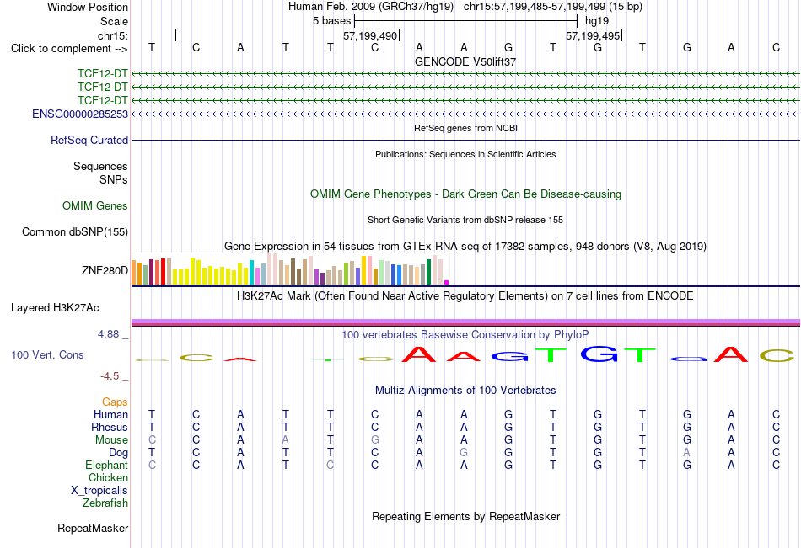Click the 'Click to complement -->' label
This screenshot has height=548, width=801.
coord(69,49)
